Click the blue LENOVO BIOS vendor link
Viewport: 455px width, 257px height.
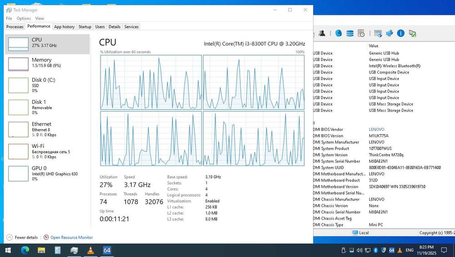click(x=377, y=129)
